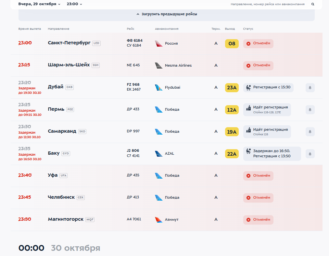
Task: Open the Санкт-Петербург flight destination
Action: (69, 43)
